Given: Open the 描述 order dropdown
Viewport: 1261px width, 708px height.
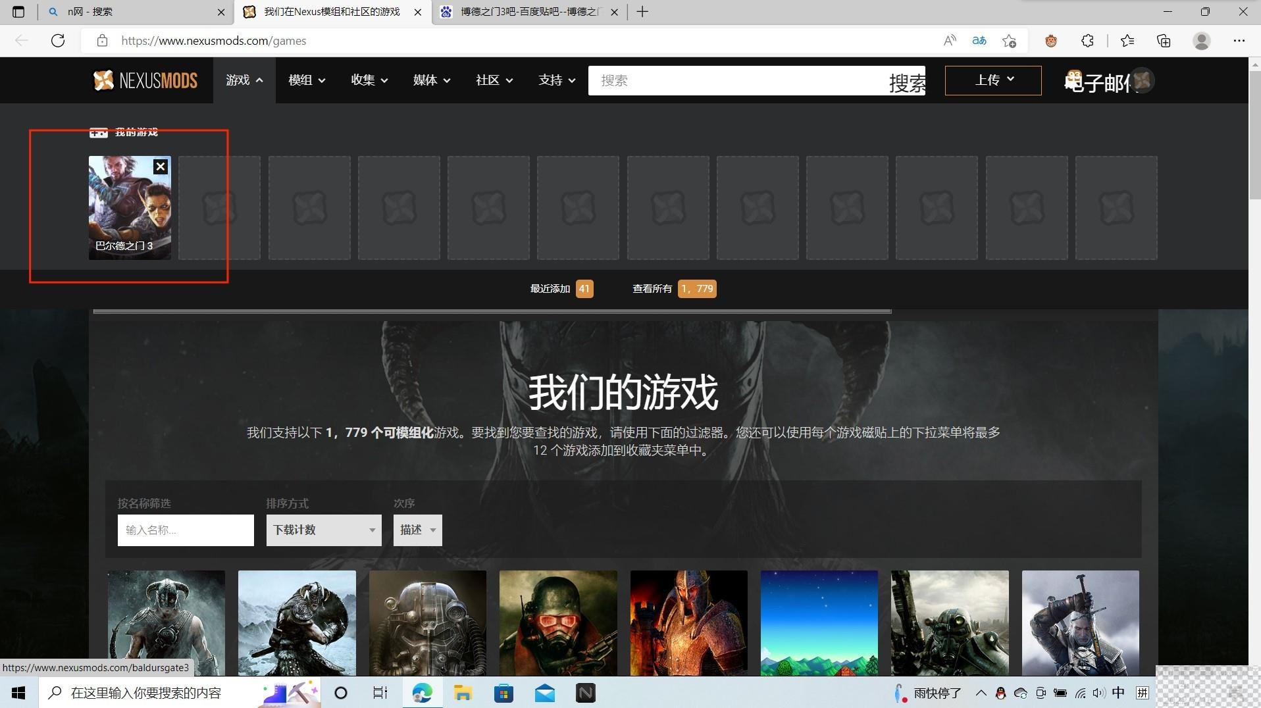Looking at the screenshot, I should (x=418, y=530).
